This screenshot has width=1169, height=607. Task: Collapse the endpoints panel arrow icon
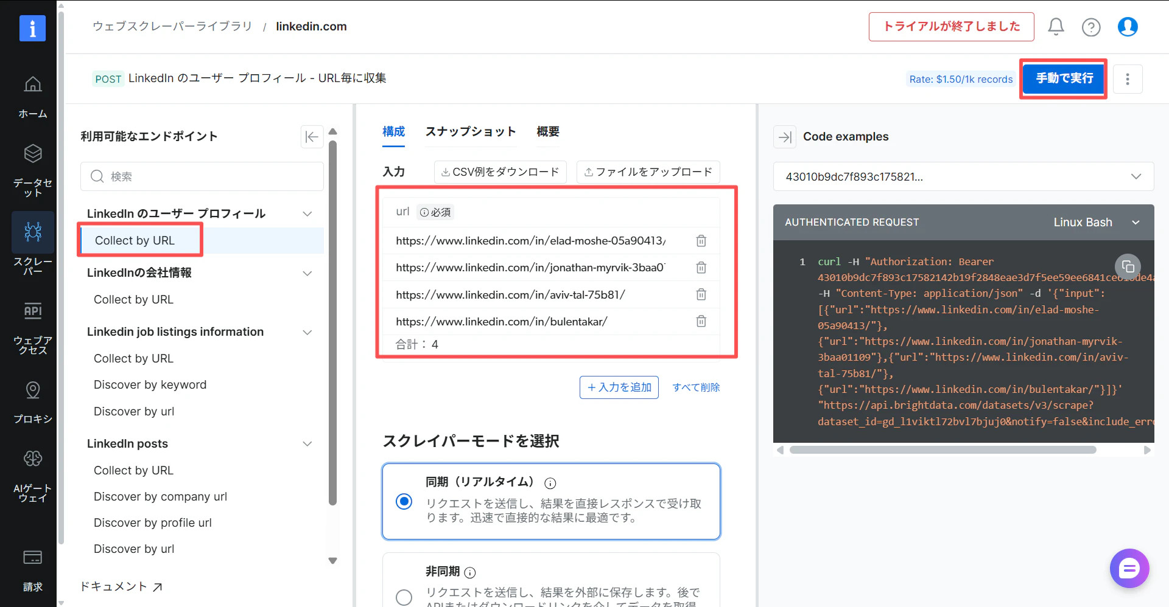tap(312, 137)
